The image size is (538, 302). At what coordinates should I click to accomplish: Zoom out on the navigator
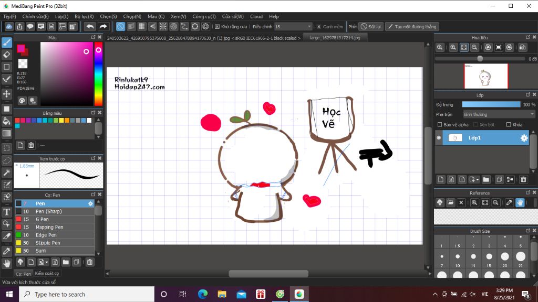tap(474, 48)
